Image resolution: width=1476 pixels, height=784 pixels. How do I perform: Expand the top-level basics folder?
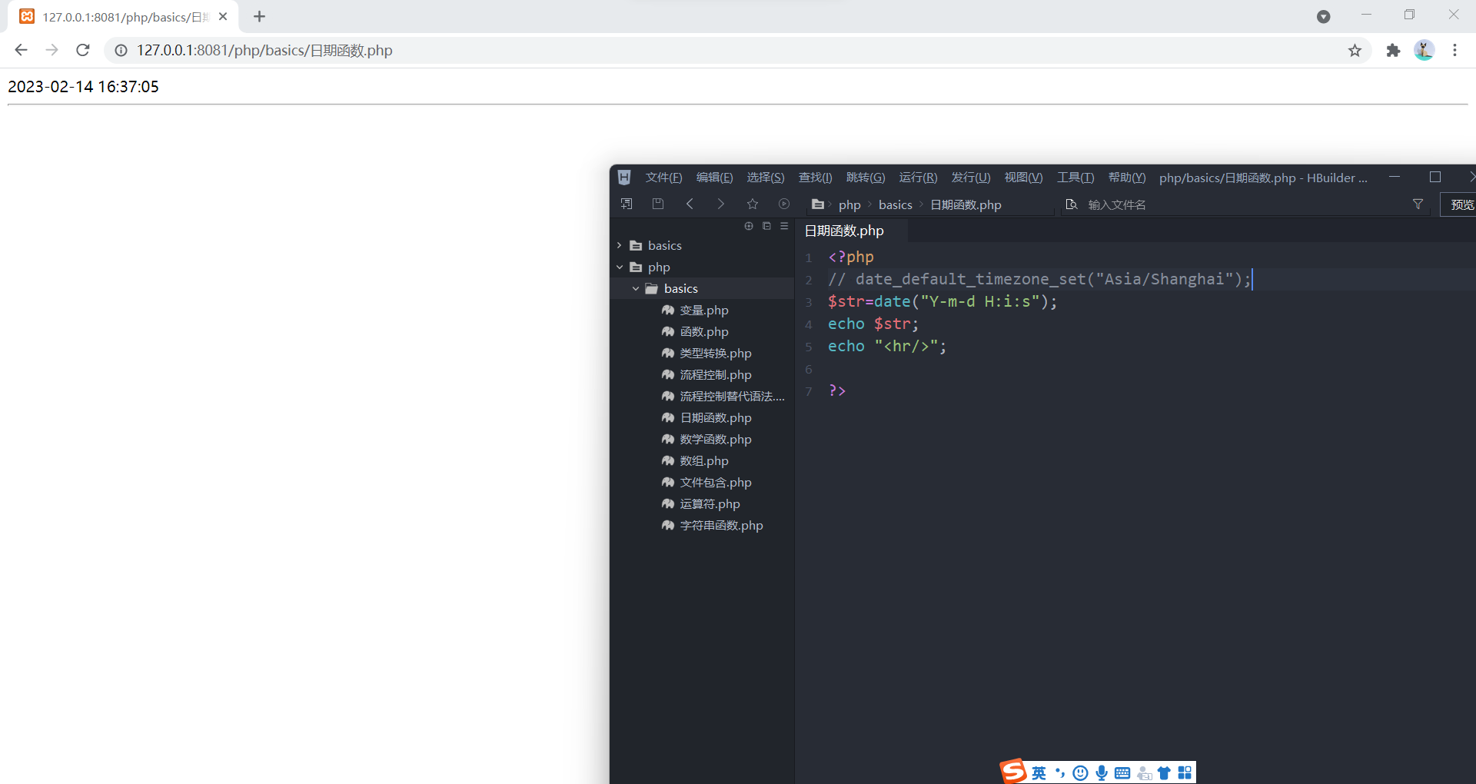(x=620, y=245)
